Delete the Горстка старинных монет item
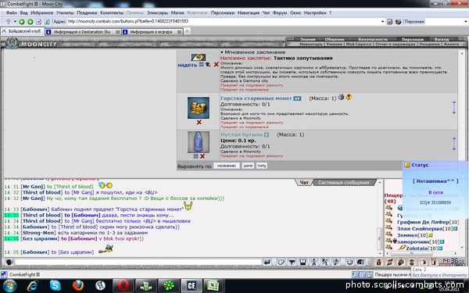This screenshot has height=293, width=469. (x=199, y=122)
